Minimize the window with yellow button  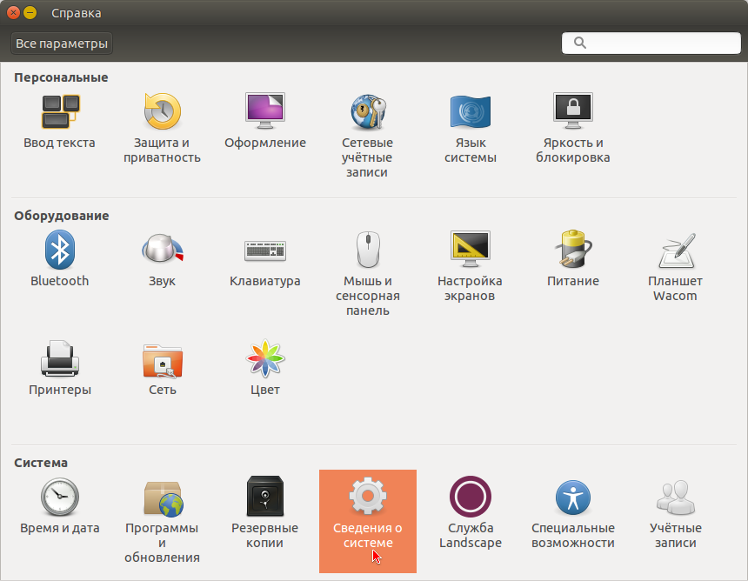[x=30, y=13]
